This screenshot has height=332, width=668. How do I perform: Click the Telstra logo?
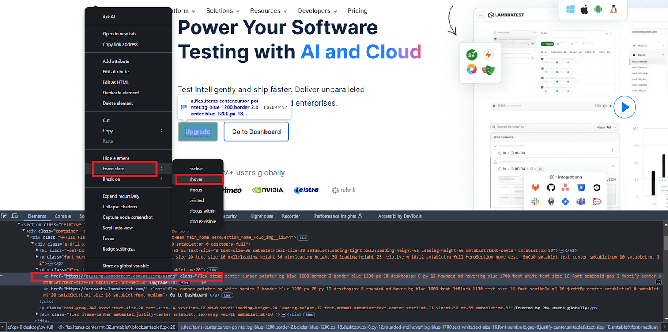pos(306,190)
